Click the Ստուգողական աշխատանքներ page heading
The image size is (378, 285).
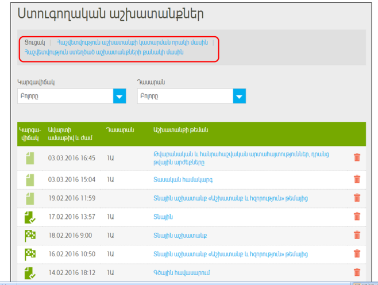tap(111, 14)
